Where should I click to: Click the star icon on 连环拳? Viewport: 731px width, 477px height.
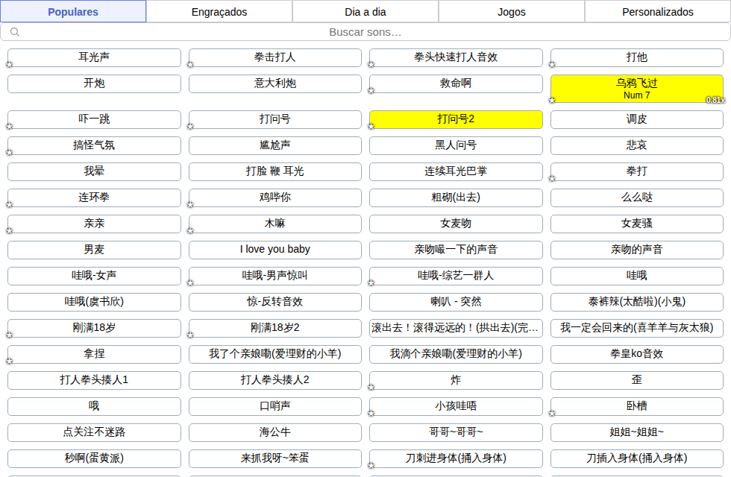[x=9, y=205]
